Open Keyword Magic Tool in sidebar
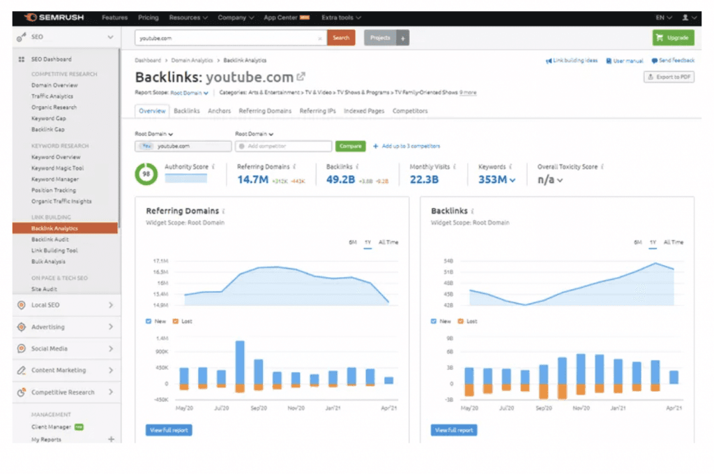The width and height of the screenshot is (714, 474). [x=57, y=168]
